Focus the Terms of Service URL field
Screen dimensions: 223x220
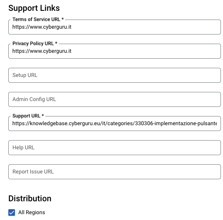115,27
